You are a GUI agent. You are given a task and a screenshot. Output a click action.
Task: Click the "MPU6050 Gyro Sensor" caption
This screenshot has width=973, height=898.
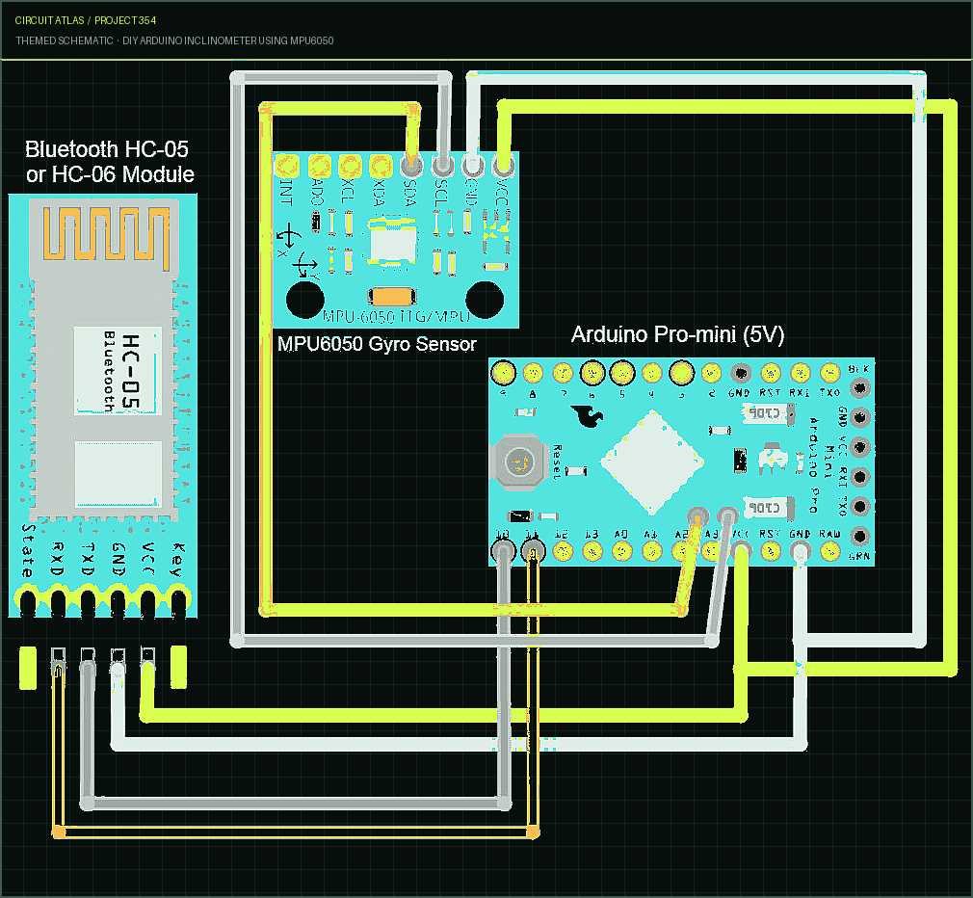point(377,344)
